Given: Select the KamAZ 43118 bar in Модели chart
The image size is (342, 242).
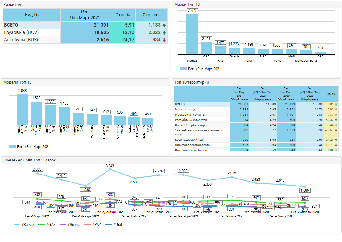Looking at the screenshot, I should click(x=22, y=109).
